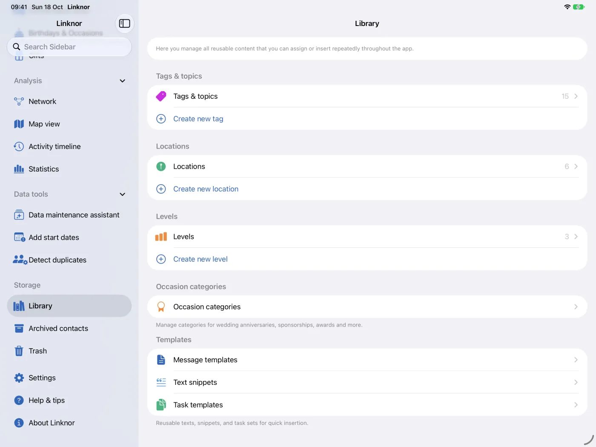Click the Activity timeline clock icon
This screenshot has width=596, height=447.
point(19,146)
